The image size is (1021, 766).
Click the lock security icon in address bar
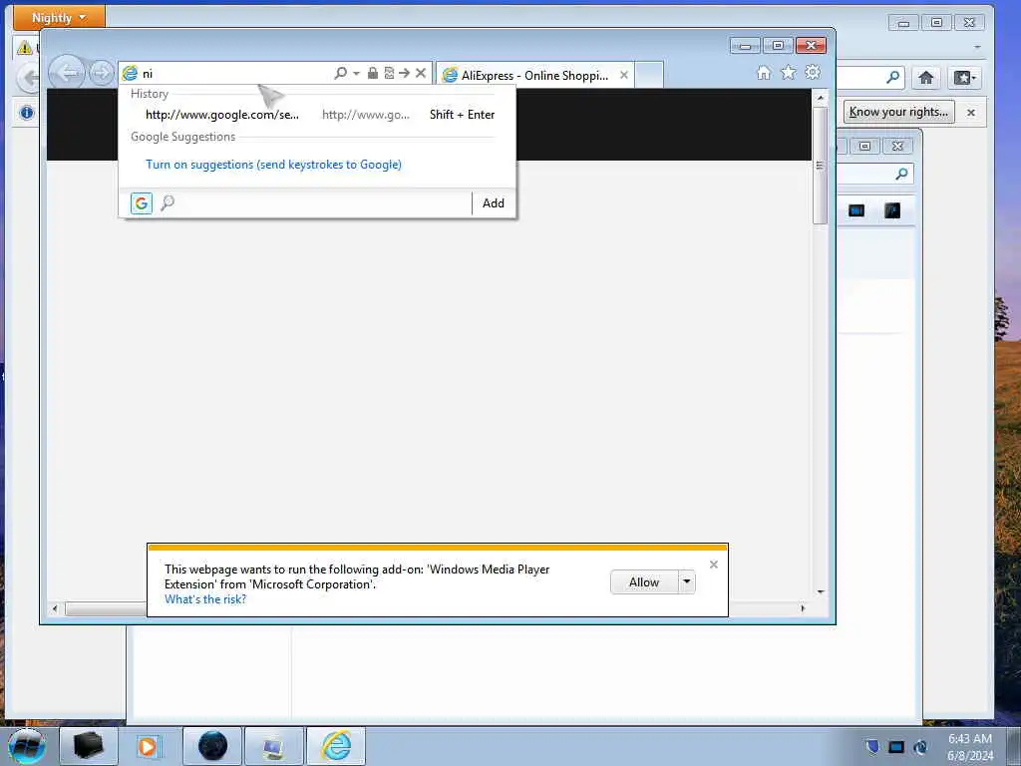(373, 73)
